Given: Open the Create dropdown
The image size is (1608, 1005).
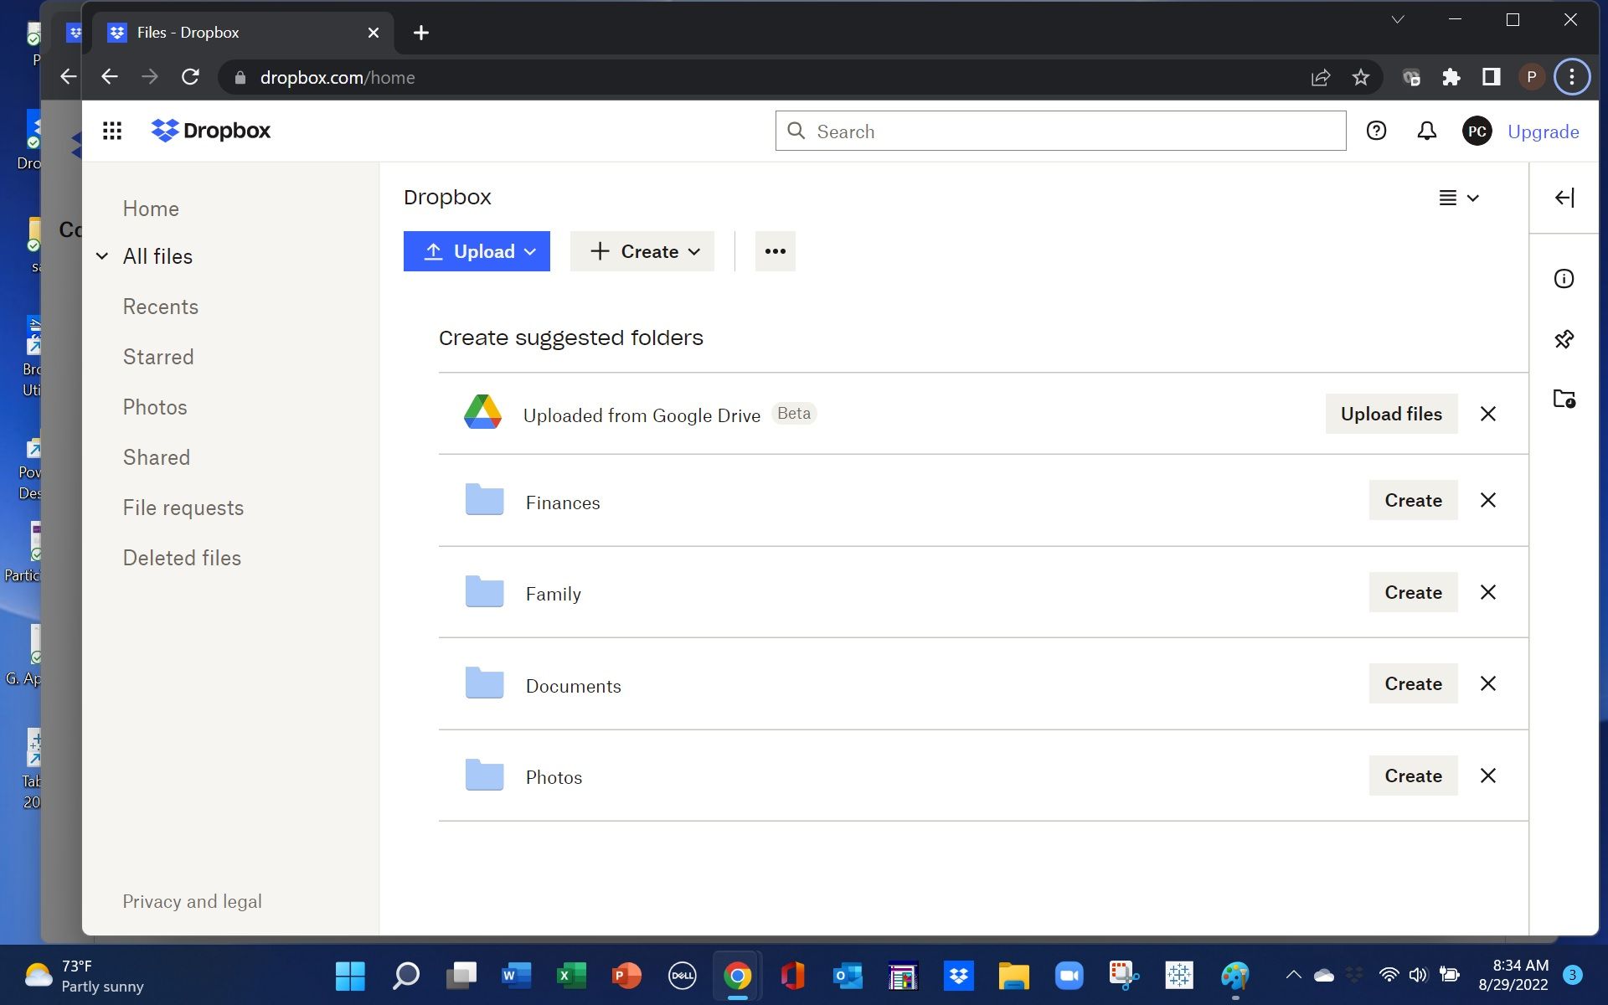Looking at the screenshot, I should [x=642, y=251].
